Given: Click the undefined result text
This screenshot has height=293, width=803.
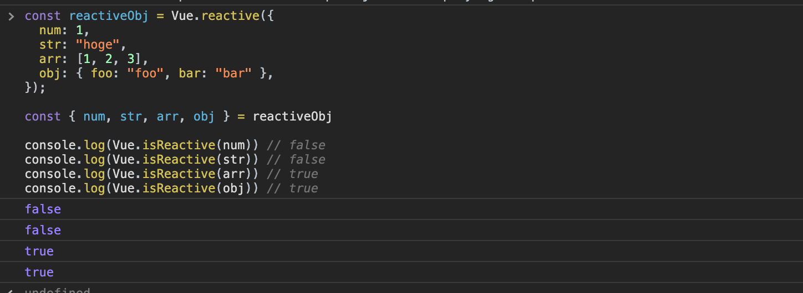Looking at the screenshot, I should (57, 290).
